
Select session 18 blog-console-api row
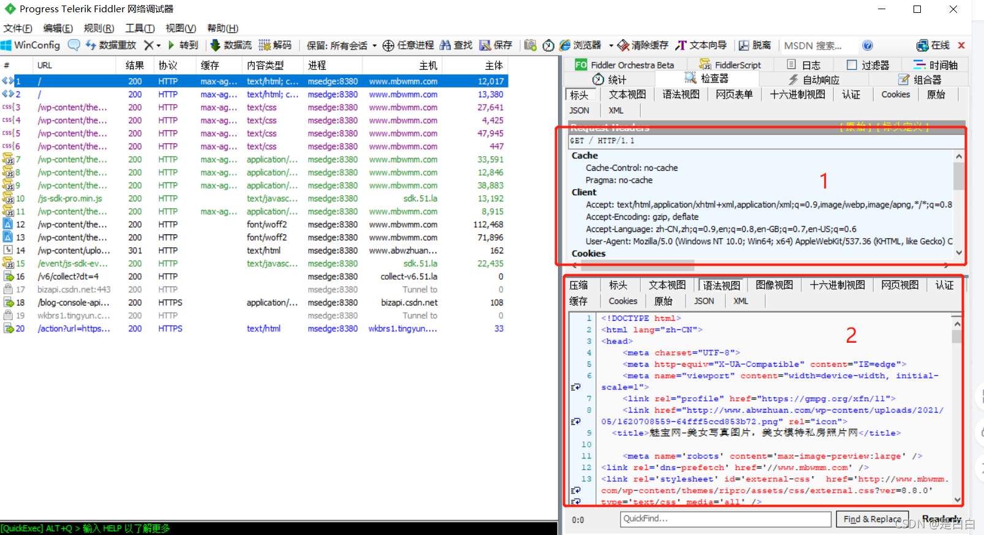(x=254, y=303)
